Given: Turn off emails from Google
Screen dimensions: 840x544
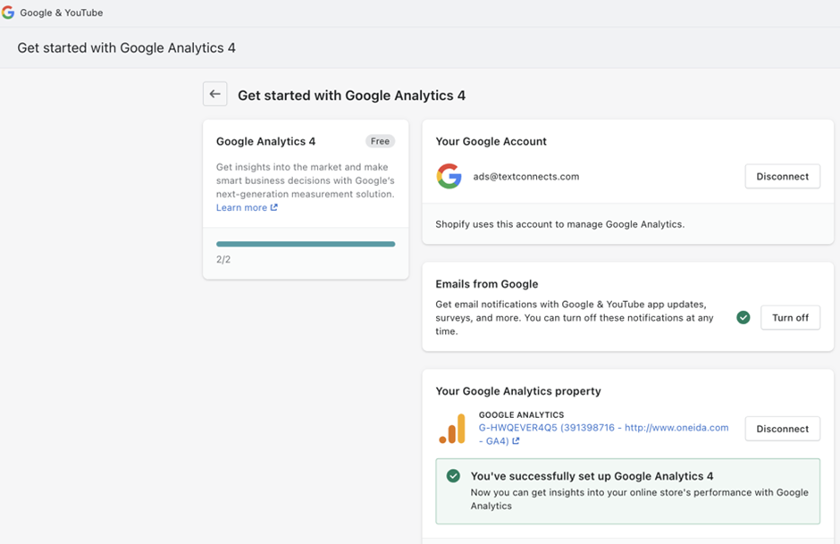Looking at the screenshot, I should [790, 317].
